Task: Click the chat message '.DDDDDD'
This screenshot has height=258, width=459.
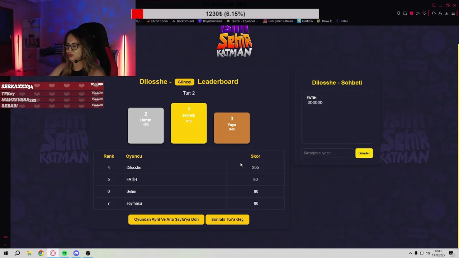Action: pos(314,102)
